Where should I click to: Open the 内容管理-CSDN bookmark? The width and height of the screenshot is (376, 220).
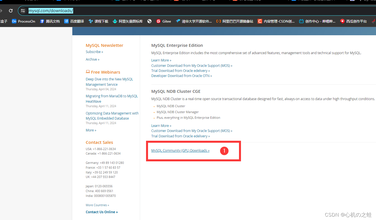[276, 21]
